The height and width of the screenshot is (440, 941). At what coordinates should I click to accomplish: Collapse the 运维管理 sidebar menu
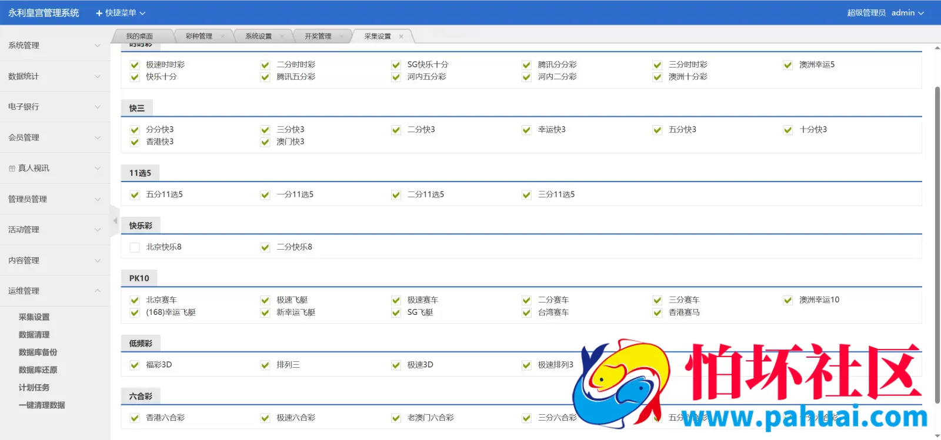click(x=55, y=291)
